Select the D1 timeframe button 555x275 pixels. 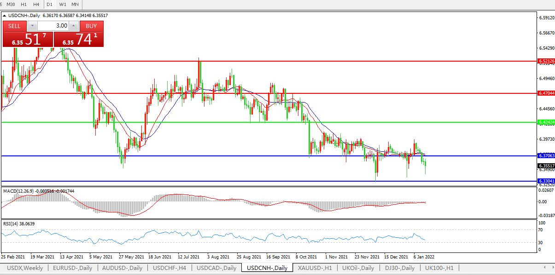[49, 4]
